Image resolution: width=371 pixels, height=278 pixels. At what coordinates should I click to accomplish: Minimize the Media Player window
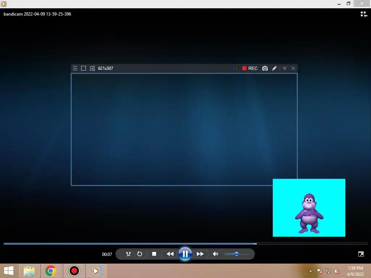tap(339, 4)
